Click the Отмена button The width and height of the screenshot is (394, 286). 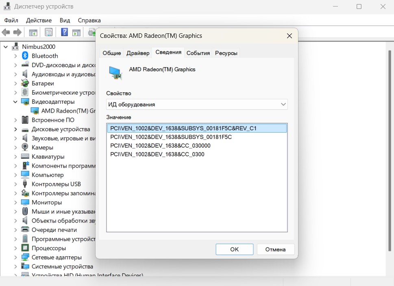pos(275,249)
